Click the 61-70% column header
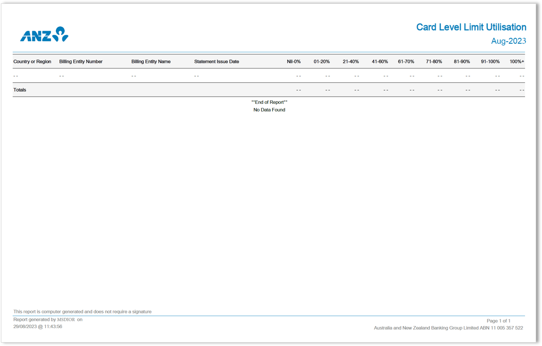542x346 pixels. [406, 62]
